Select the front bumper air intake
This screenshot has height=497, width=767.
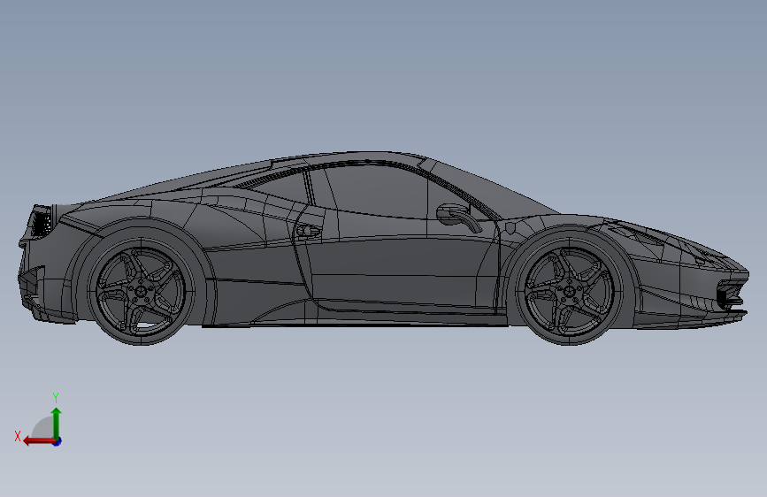[x=731, y=294]
